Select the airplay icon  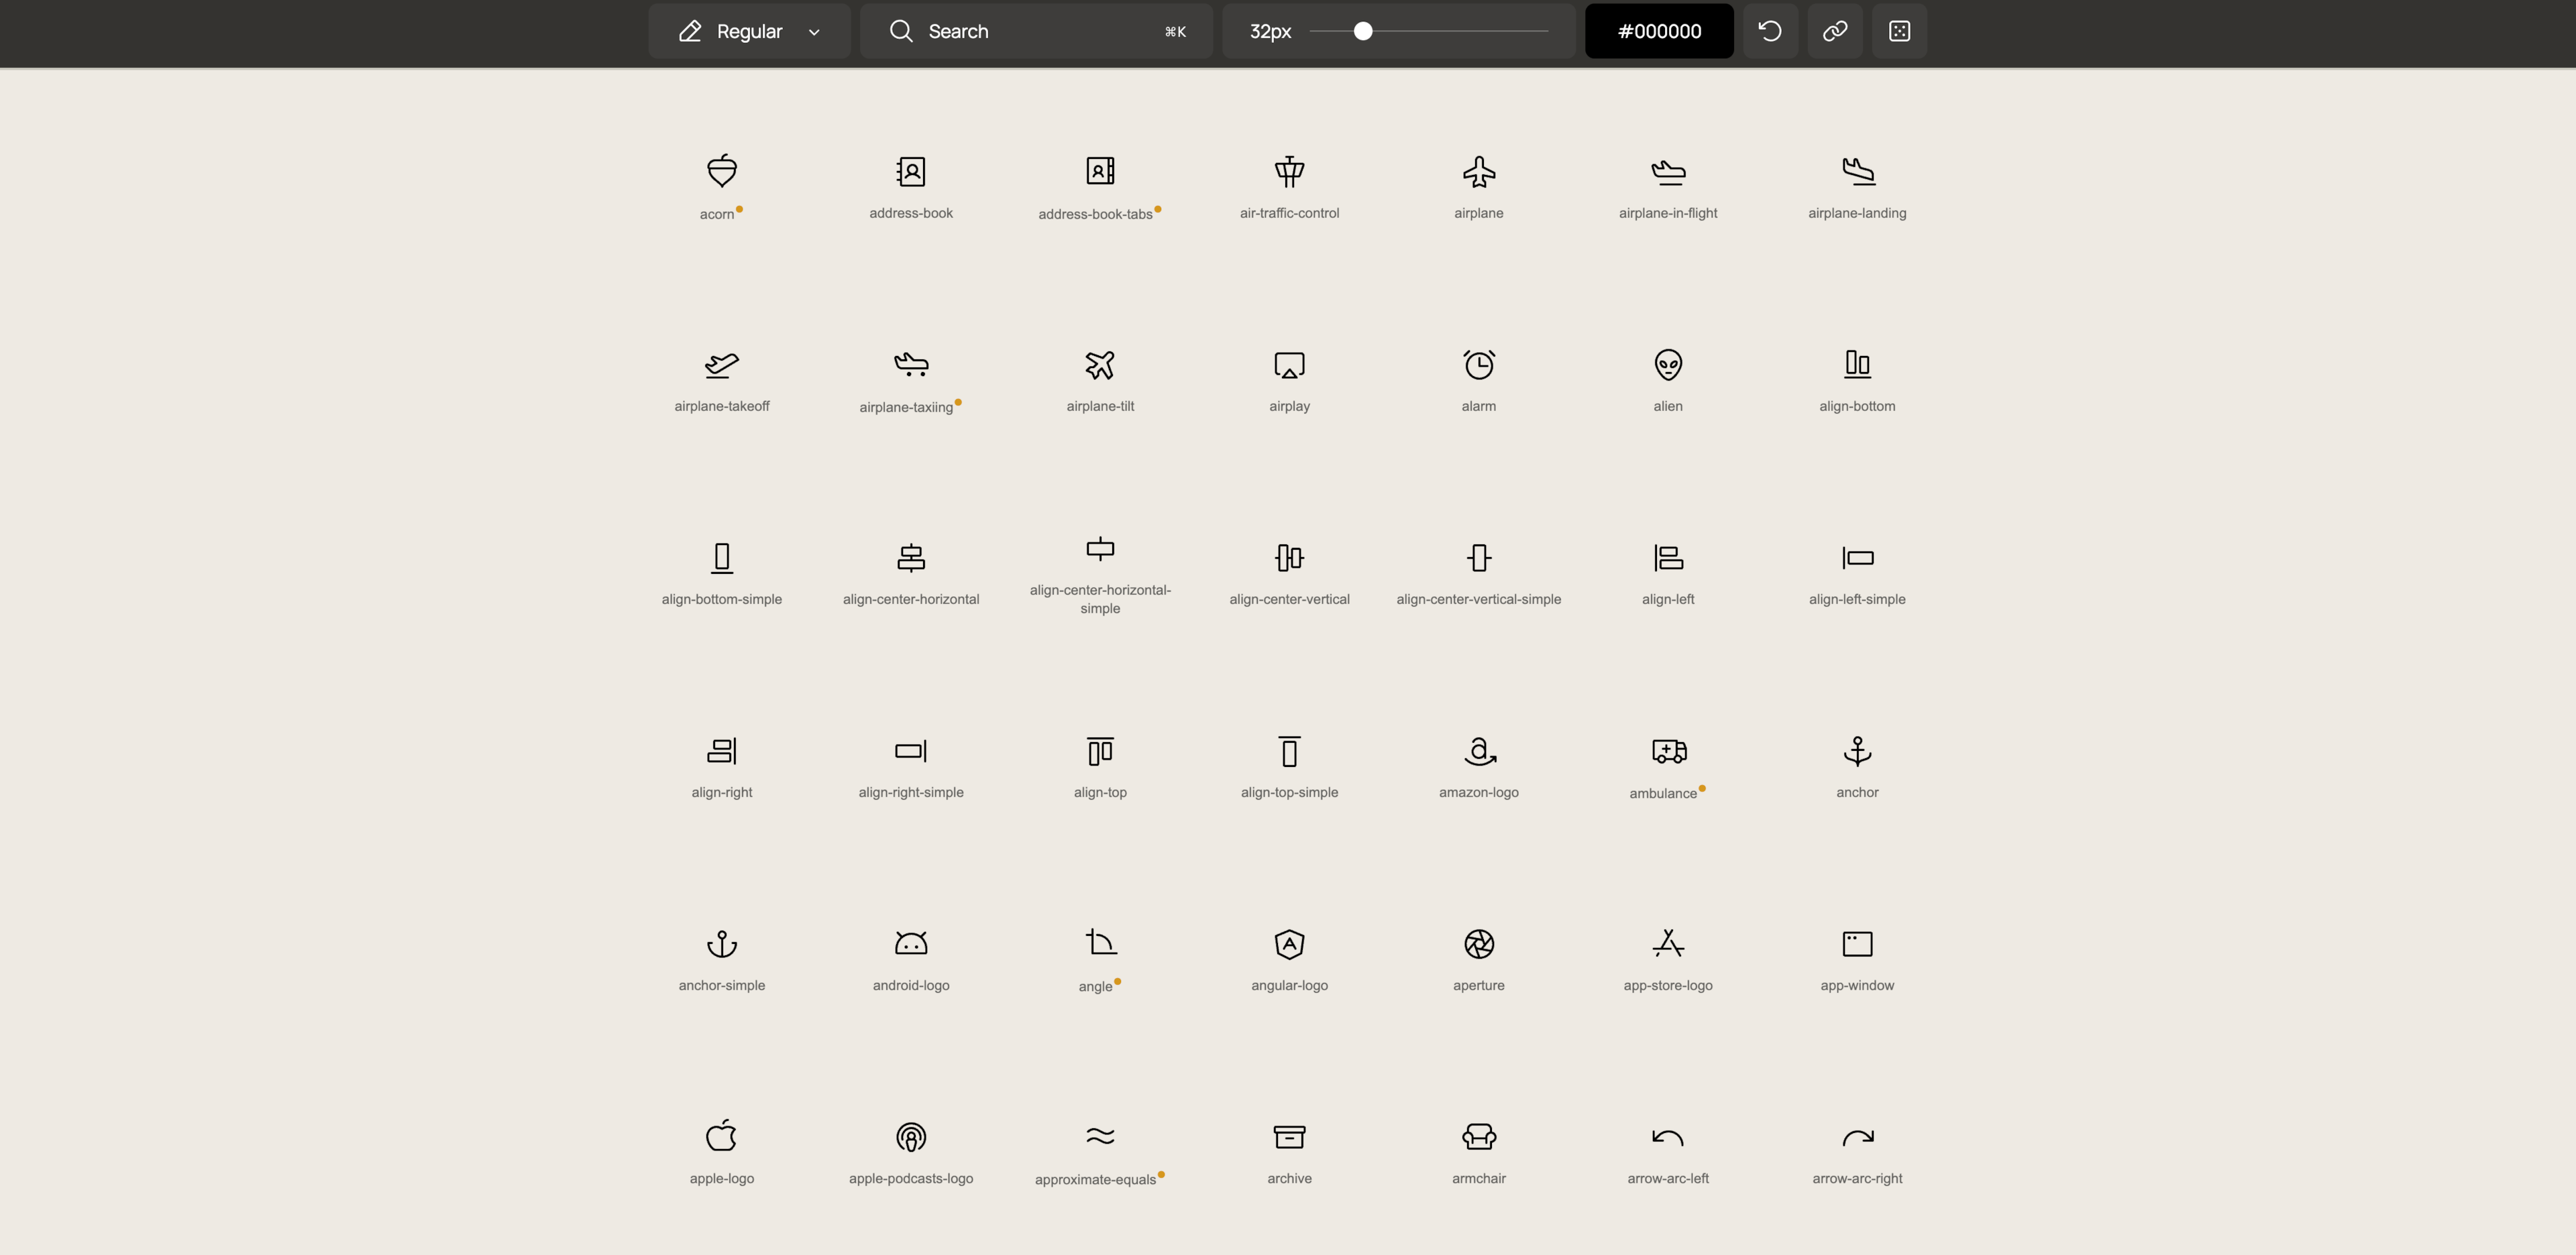coord(1289,364)
